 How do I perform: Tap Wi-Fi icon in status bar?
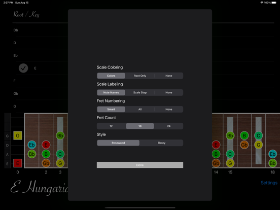click(x=262, y=3)
